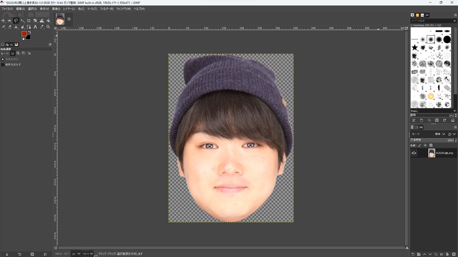Viewport: 458px width, 257px height.
Task: Select the Color Picker eyedropper tool
Action: (x=42, y=27)
